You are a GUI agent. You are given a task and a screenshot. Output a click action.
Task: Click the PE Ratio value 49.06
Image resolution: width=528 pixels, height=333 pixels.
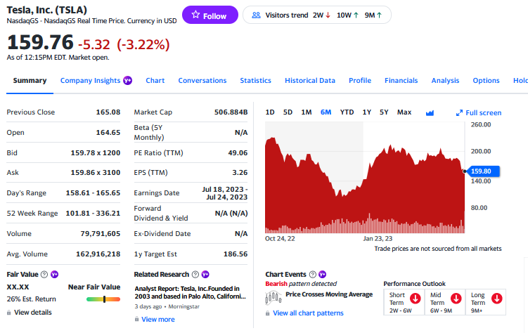click(x=238, y=152)
